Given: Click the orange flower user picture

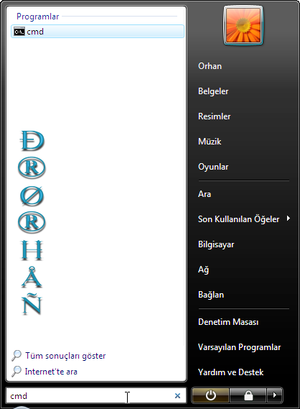Looking at the screenshot, I should (x=243, y=25).
